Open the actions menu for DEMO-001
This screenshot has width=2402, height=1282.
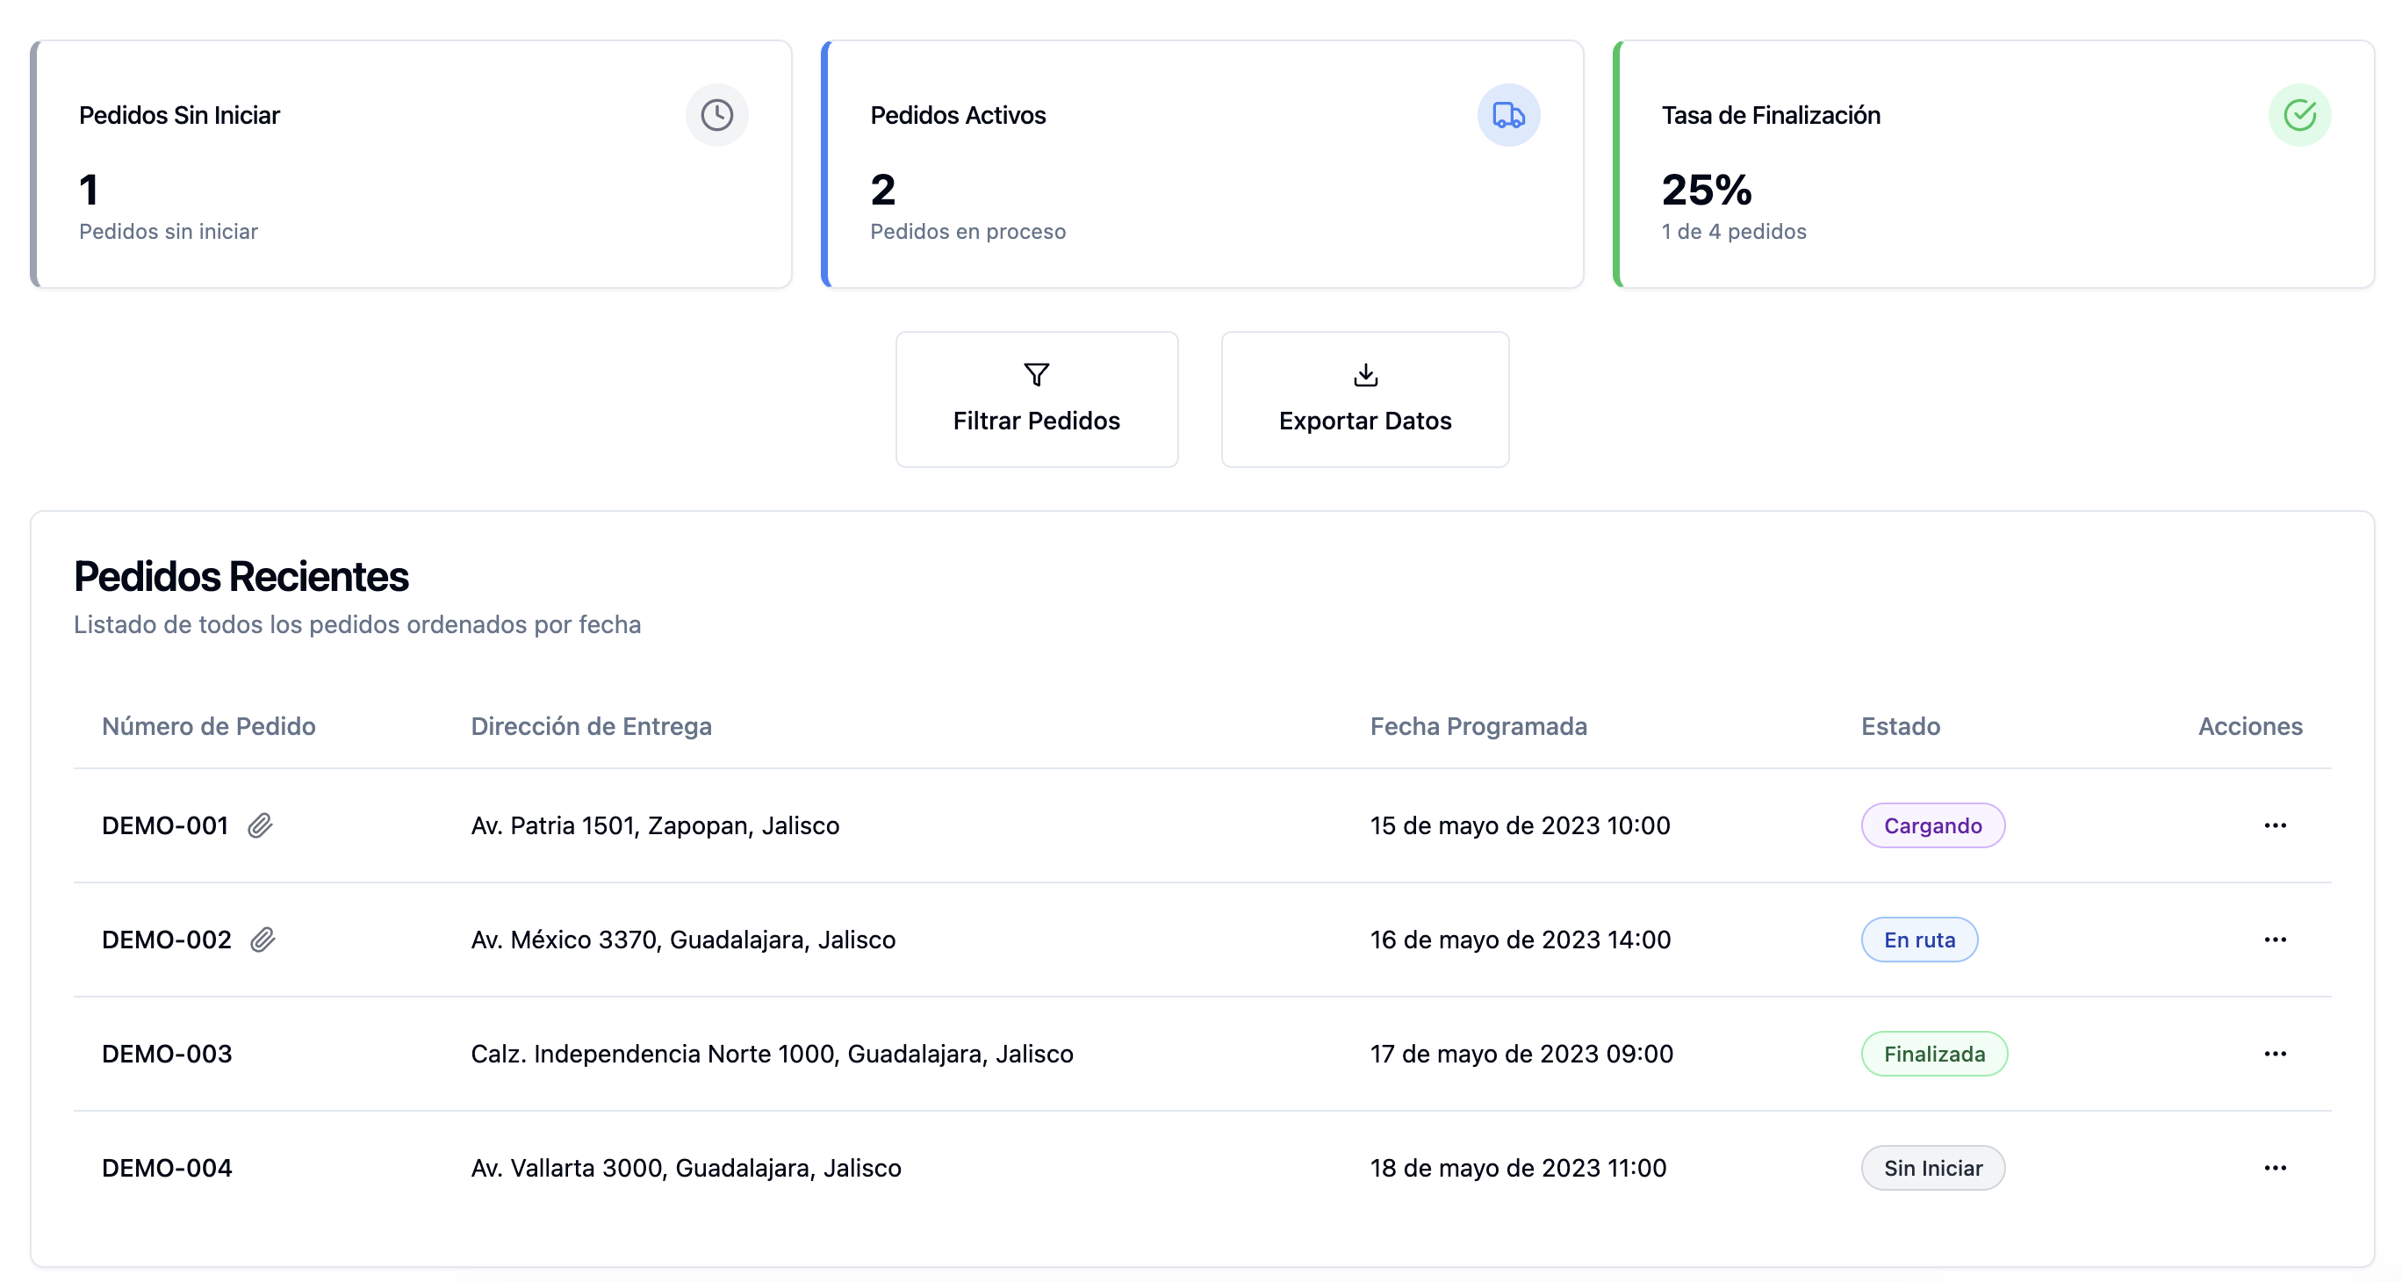click(2274, 825)
